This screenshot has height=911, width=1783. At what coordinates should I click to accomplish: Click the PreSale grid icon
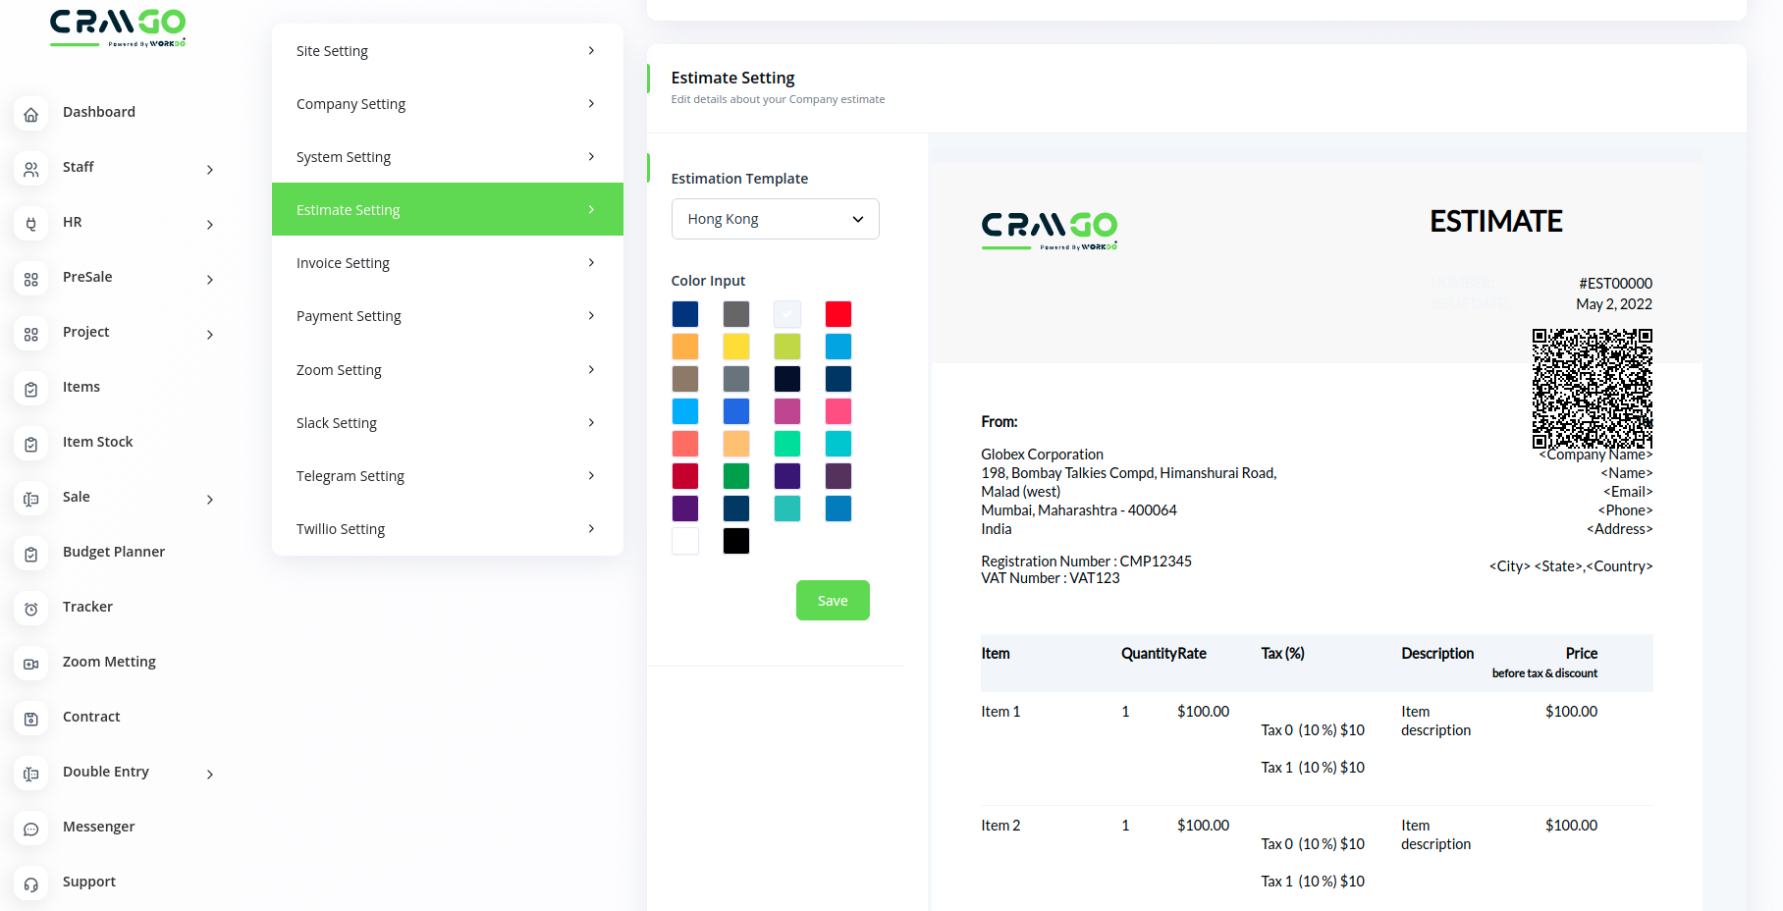pos(31,279)
